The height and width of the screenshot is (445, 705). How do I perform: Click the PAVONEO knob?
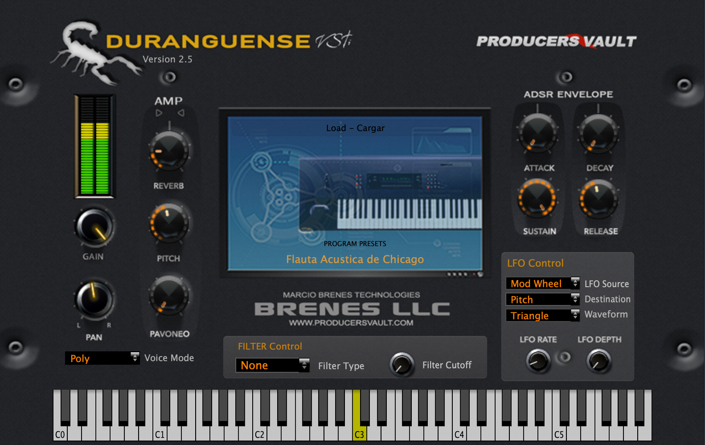coord(169,296)
